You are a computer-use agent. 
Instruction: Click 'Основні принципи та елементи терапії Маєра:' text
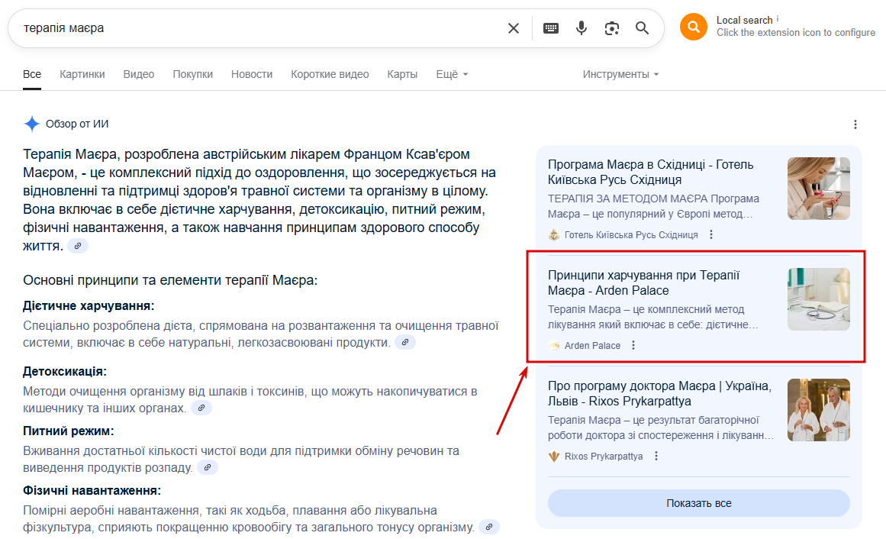(170, 280)
